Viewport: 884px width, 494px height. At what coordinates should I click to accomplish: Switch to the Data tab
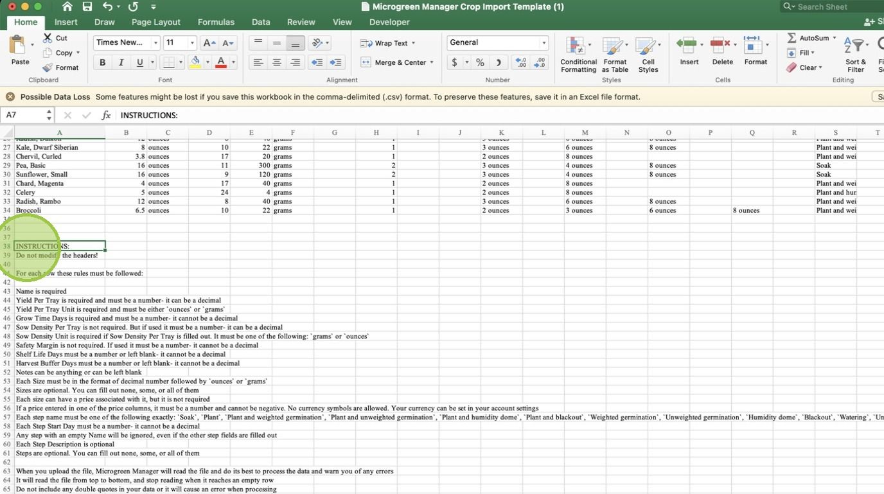pos(261,22)
